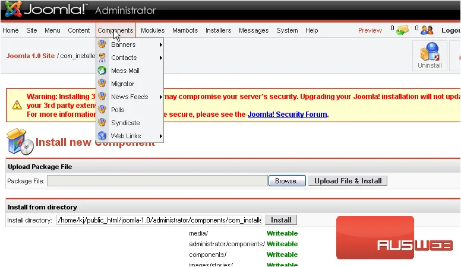Click the News Feeds component icon
Screen dimensions: 461x267
pos(102,96)
